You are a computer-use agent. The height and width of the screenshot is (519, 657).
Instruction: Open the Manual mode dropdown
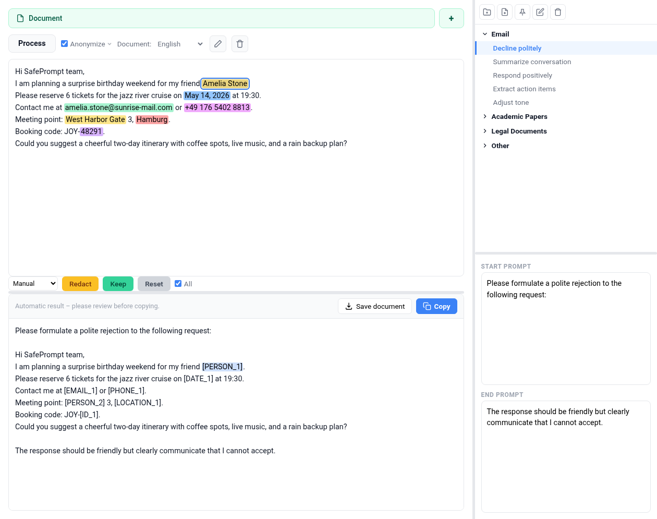pos(33,283)
